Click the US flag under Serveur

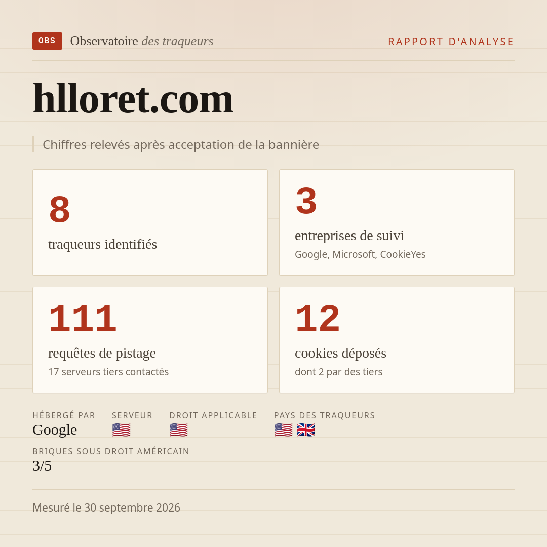(122, 430)
